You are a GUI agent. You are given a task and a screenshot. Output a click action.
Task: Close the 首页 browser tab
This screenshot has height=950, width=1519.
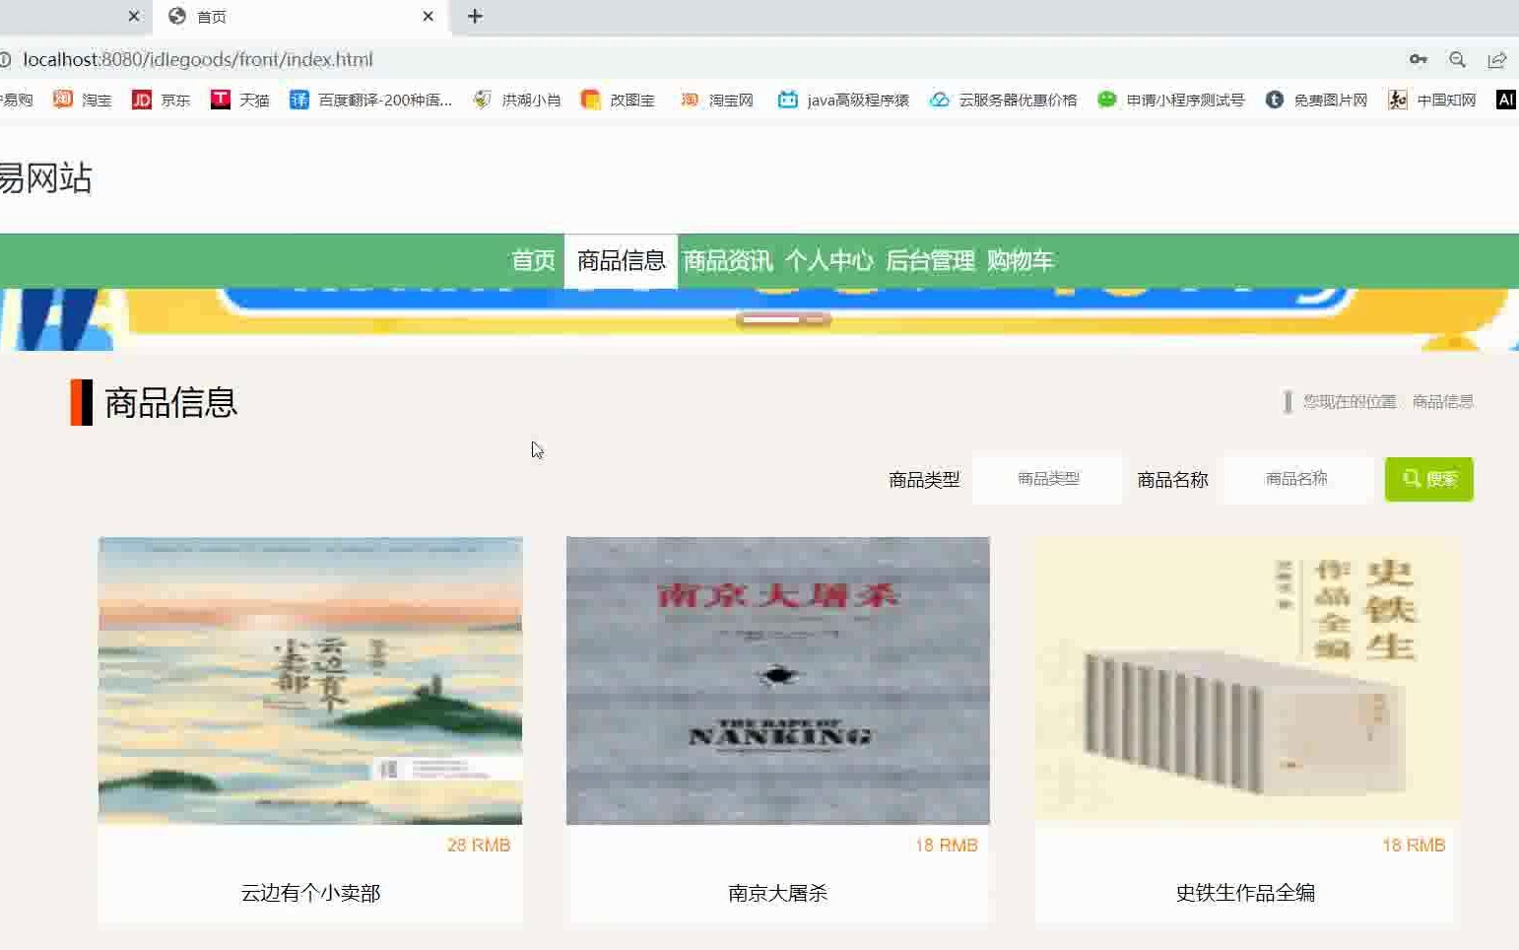428,17
